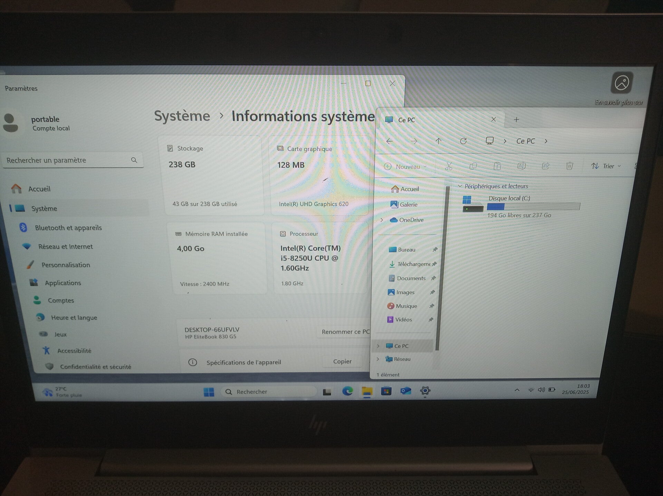Click the Copier button for device specifications
This screenshot has height=496, width=663.
342,361
